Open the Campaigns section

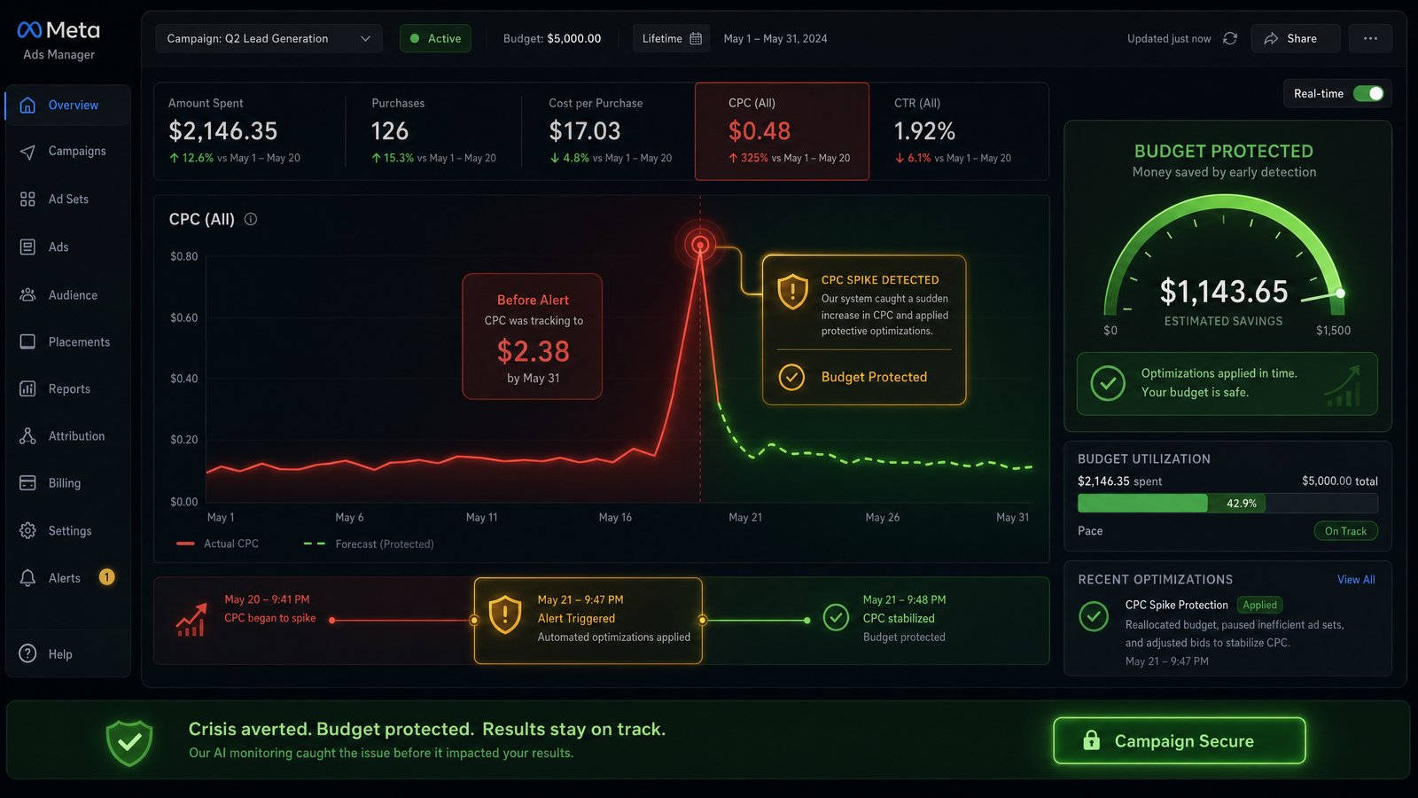pyautogui.click(x=68, y=152)
